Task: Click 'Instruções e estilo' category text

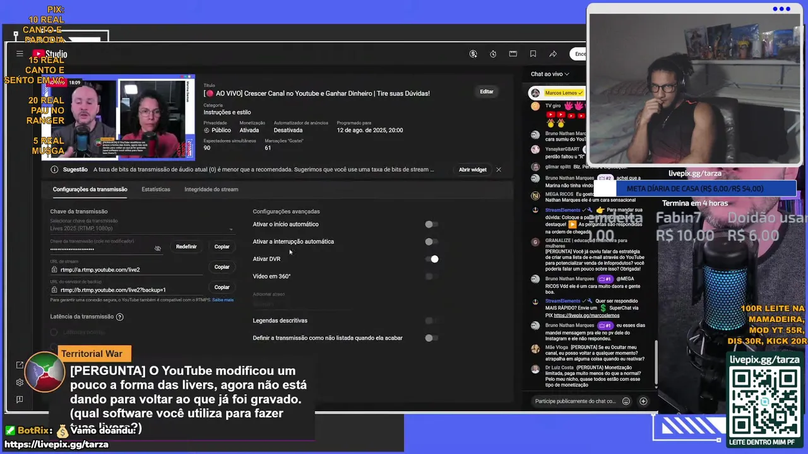Action: point(227,112)
